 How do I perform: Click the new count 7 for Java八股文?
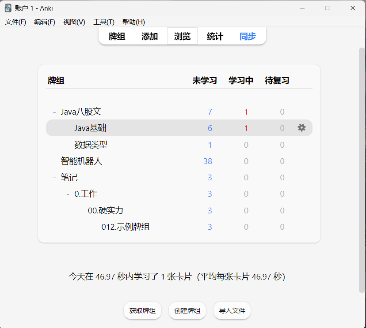coord(210,112)
